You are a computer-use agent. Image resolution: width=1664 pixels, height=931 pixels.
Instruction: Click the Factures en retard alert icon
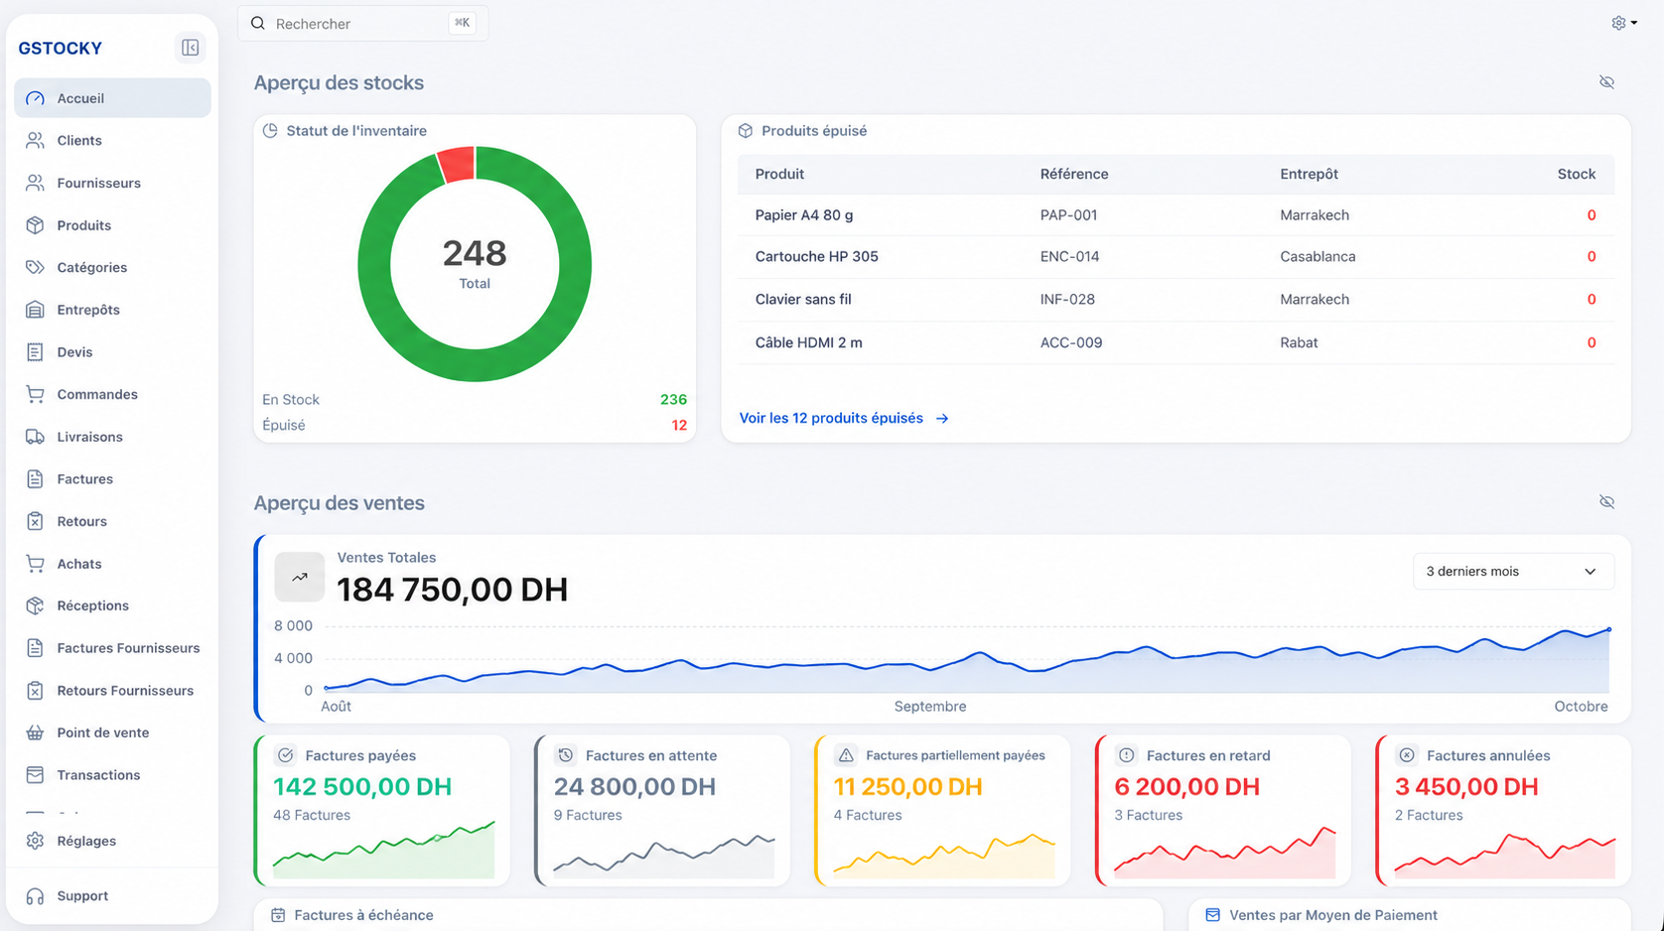[x=1126, y=755]
